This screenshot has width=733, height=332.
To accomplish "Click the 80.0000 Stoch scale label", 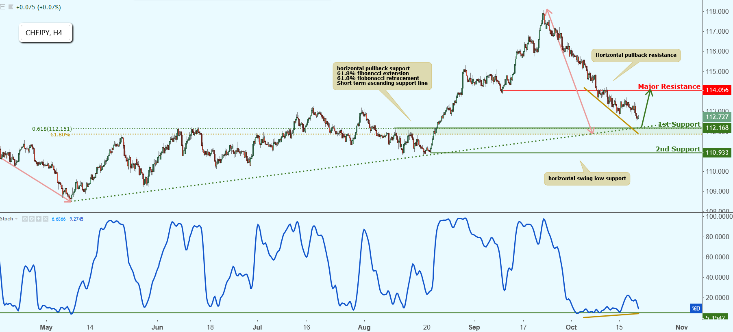I will coord(717,237).
